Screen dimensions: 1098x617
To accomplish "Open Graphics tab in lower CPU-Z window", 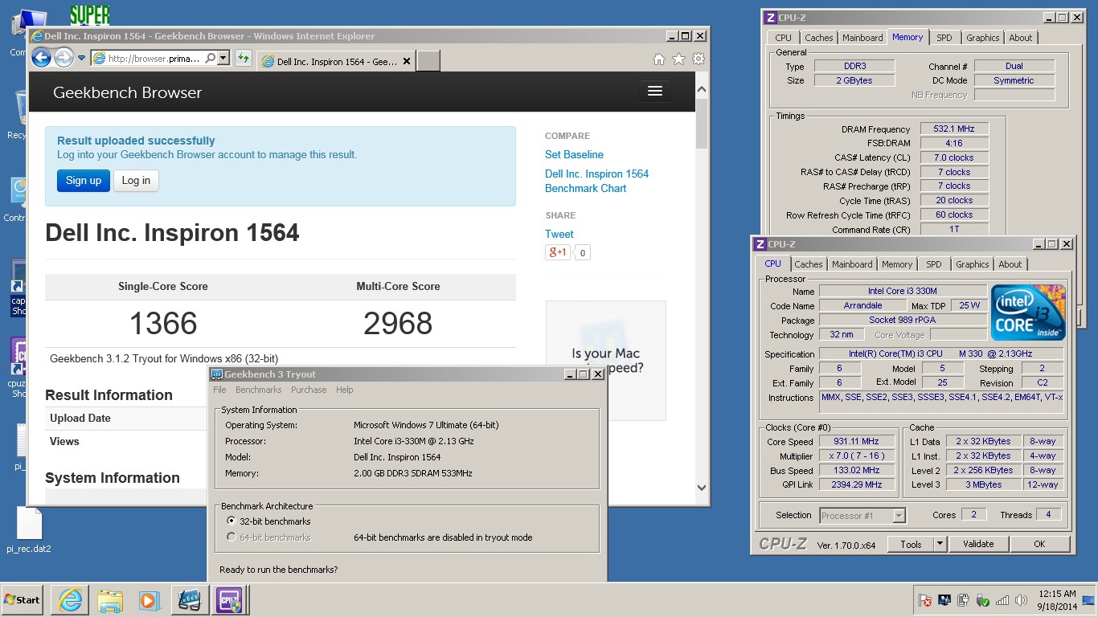I will [972, 264].
